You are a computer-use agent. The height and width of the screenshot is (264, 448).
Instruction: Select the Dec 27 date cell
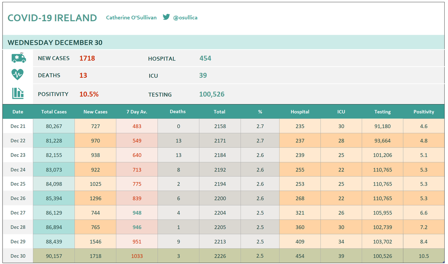18,212
